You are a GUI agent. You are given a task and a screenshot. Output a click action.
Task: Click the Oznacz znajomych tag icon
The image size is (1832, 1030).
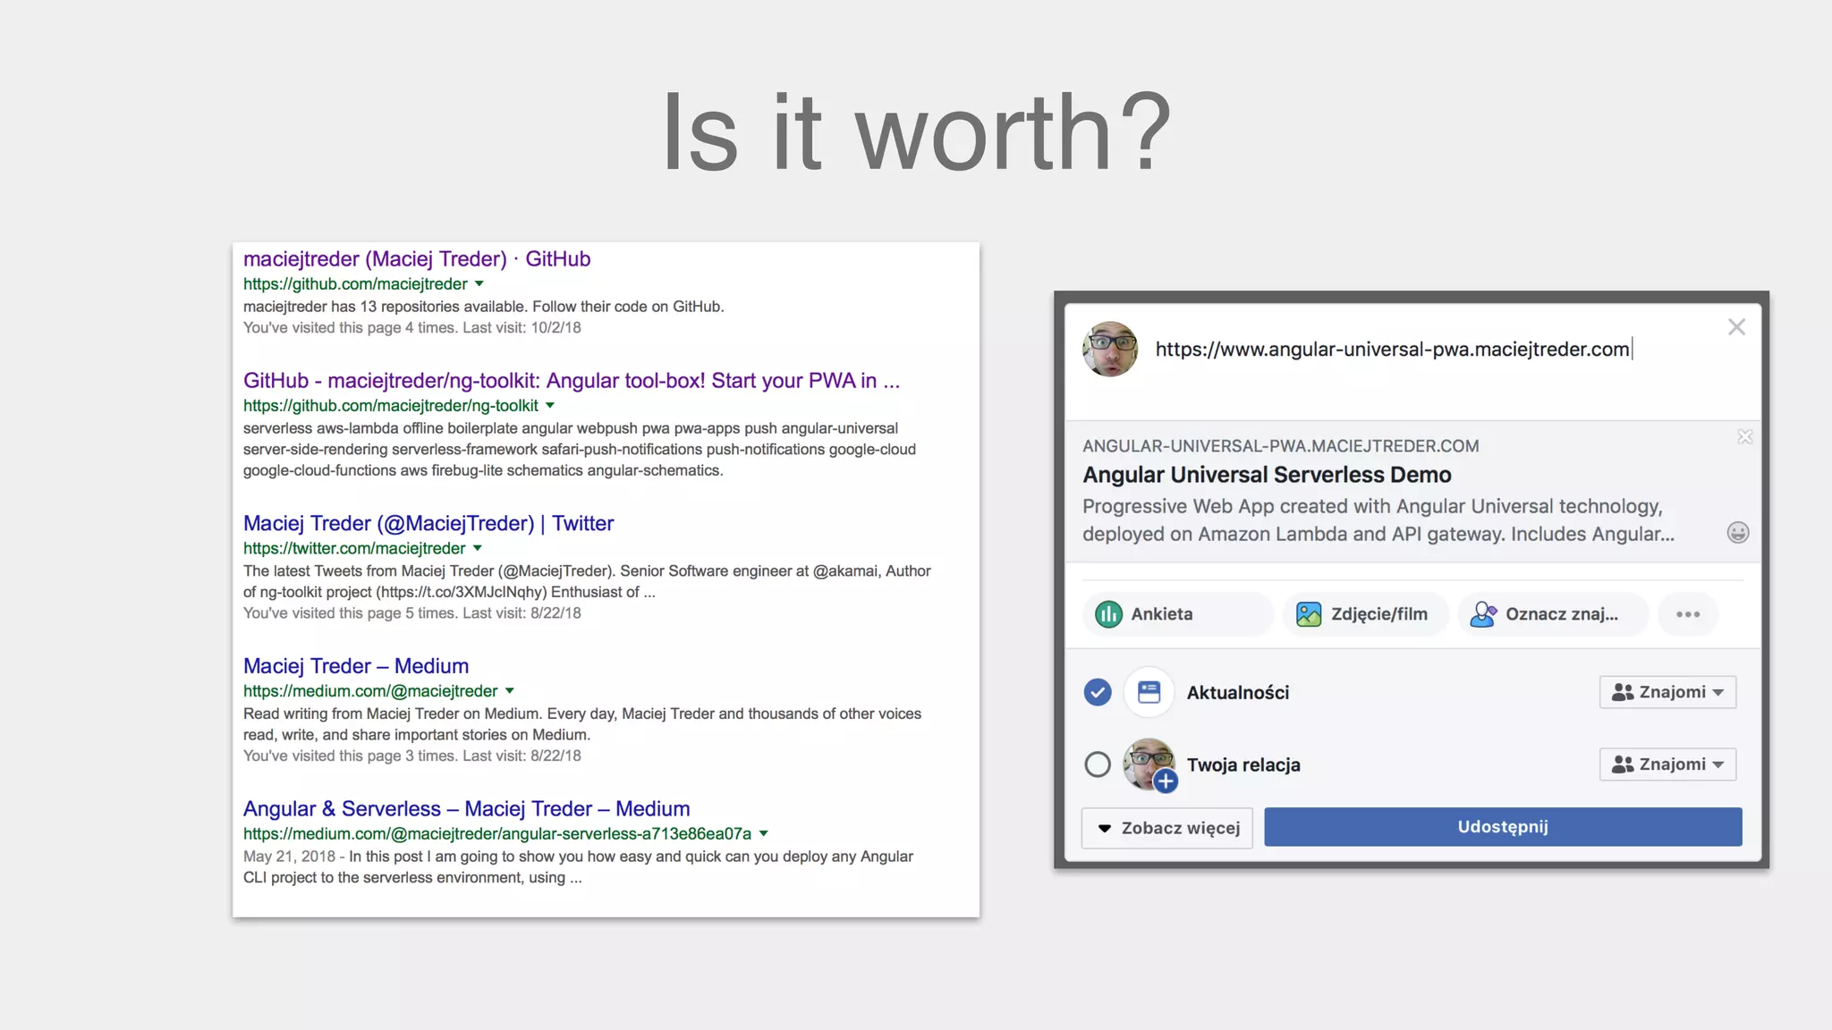(x=1483, y=614)
